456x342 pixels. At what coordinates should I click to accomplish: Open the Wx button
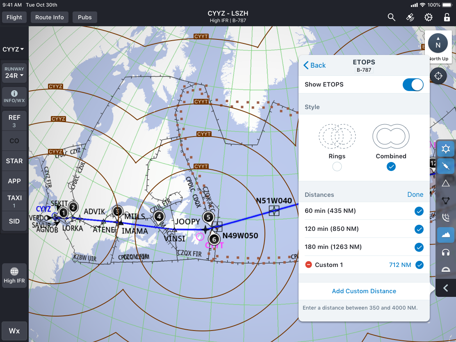coord(14,331)
